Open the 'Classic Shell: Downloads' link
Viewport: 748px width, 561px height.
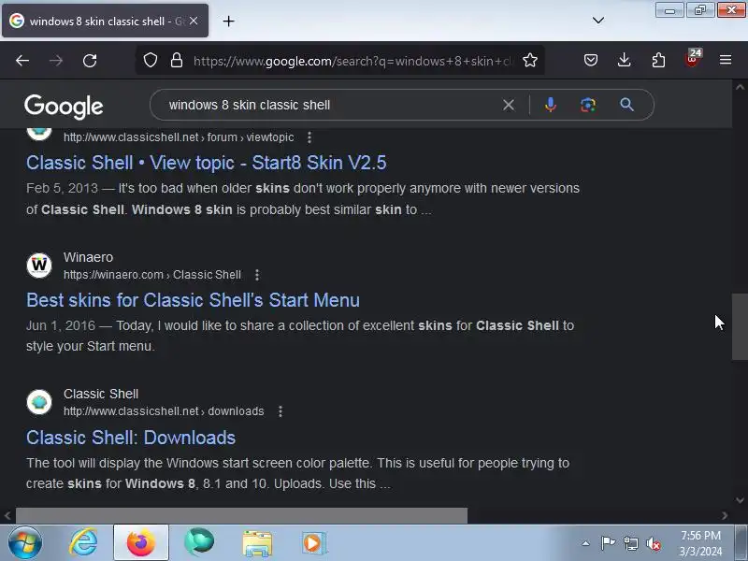131,438
